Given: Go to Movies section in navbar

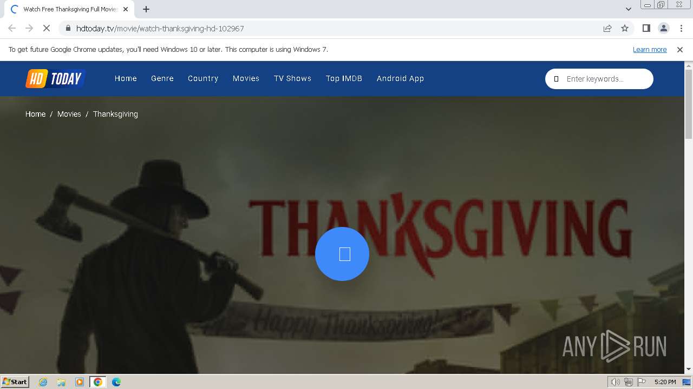Looking at the screenshot, I should pyautogui.click(x=246, y=78).
